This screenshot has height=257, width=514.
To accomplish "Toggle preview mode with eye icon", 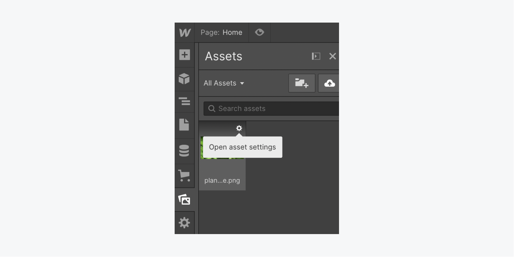I will (260, 32).
